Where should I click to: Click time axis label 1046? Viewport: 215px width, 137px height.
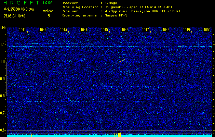pos(125,30)
